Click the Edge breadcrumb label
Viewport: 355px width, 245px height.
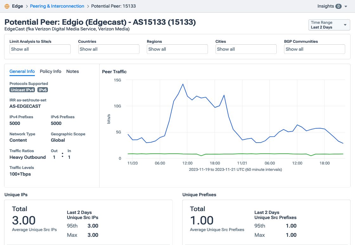tap(17, 6)
